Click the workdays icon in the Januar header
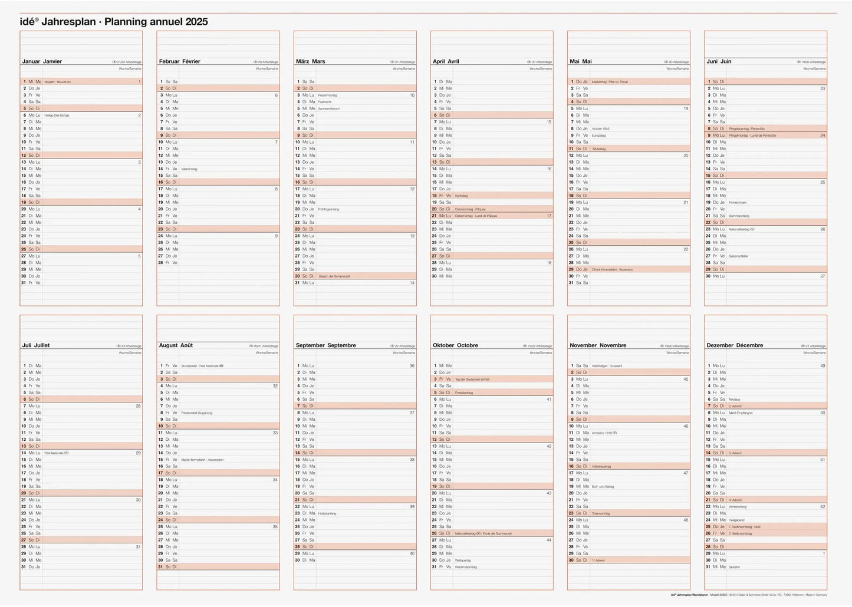This screenshot has height=607, width=852. pyautogui.click(x=114, y=62)
